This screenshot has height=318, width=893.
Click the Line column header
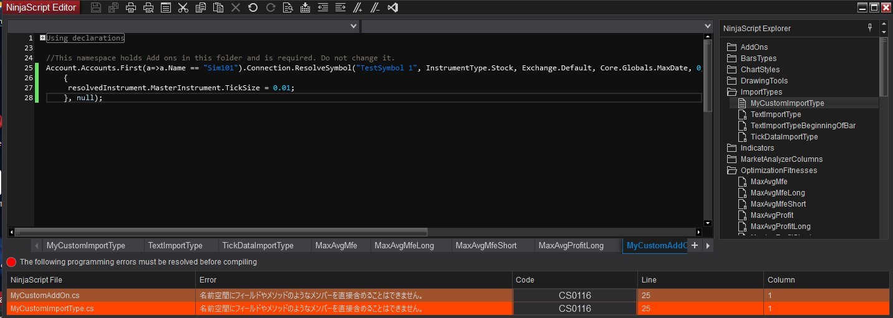click(701, 280)
